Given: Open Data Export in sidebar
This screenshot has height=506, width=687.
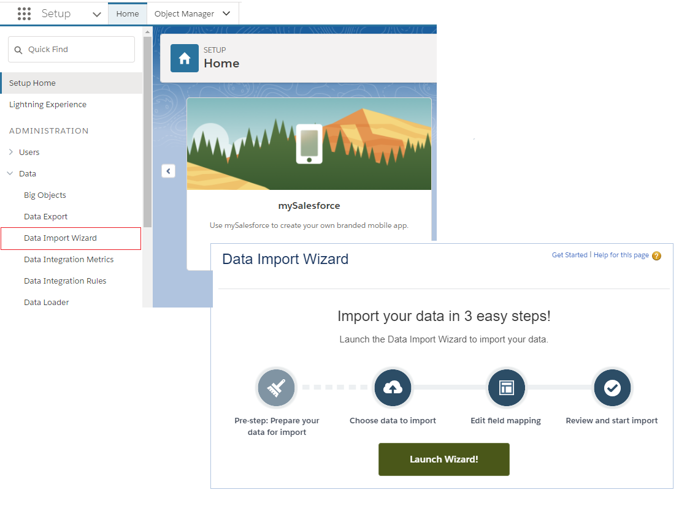Looking at the screenshot, I should tap(45, 217).
